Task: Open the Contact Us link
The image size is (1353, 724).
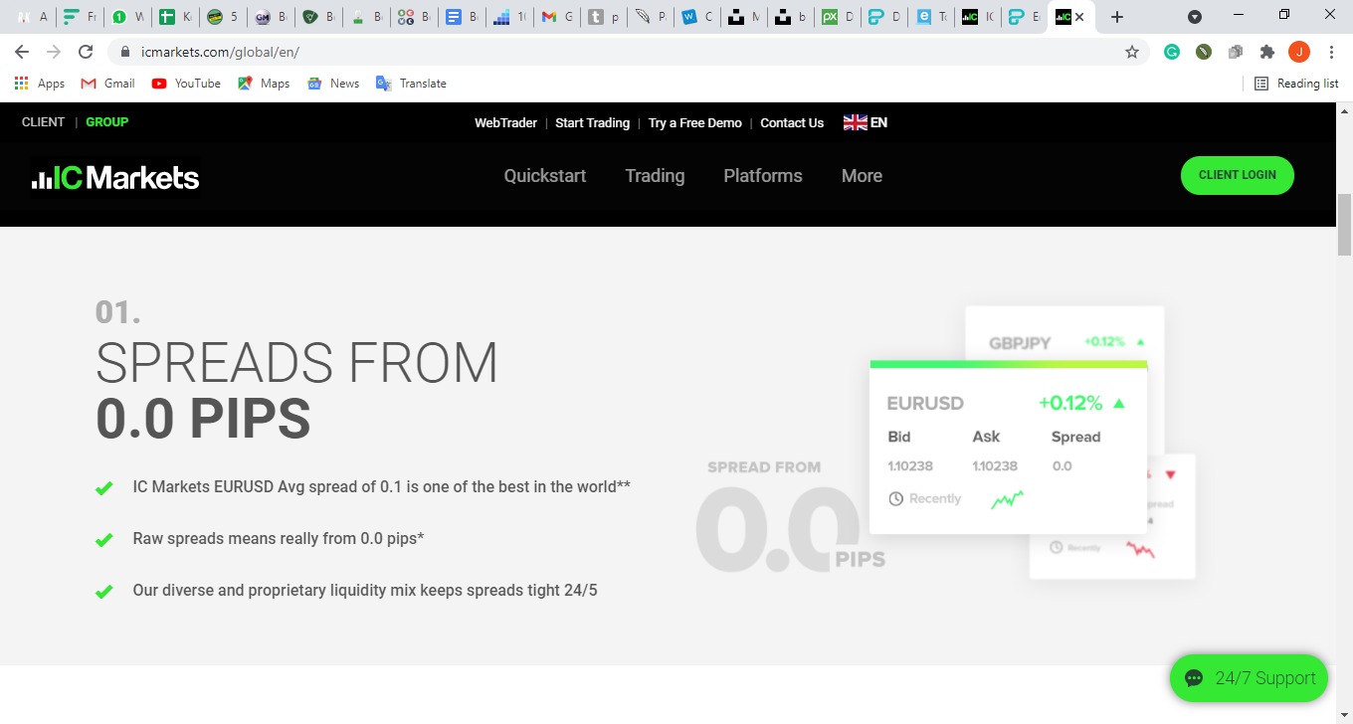Action: pyautogui.click(x=792, y=123)
